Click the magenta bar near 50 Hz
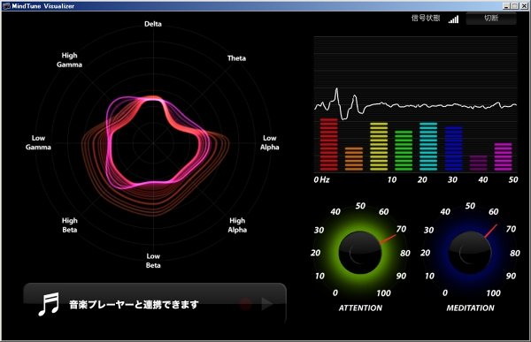Image resolution: width=531 pixels, height=342 pixels. tap(504, 157)
